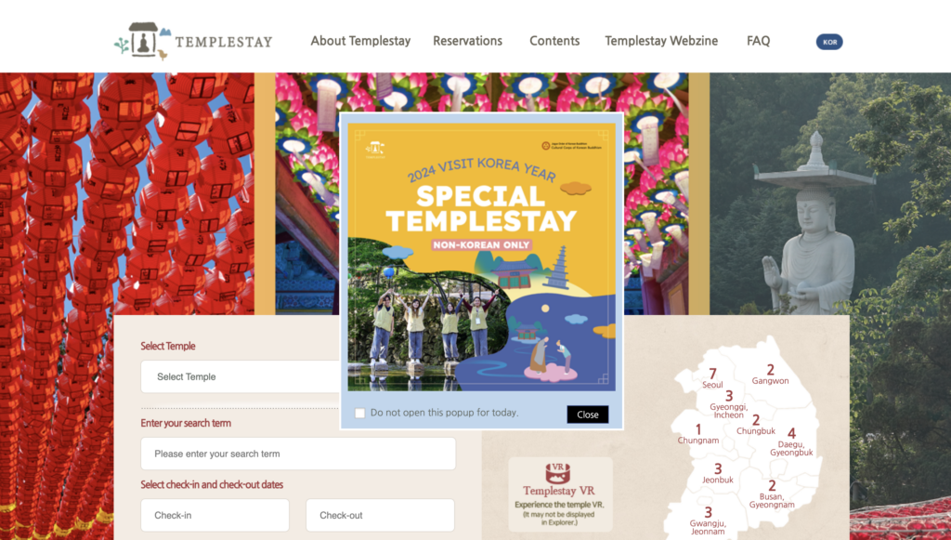This screenshot has width=951, height=540.
Task: Open the About Templestay menu
Action: [x=360, y=41]
